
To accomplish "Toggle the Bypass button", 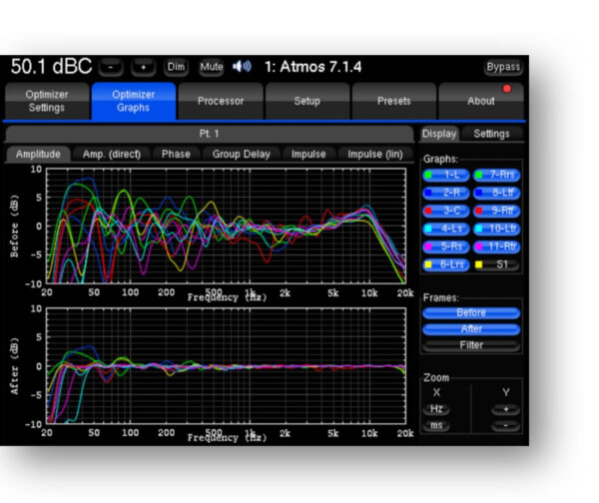I will (503, 67).
